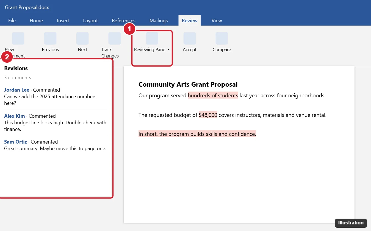Viewport: 371px width, 231px height.
Task: Select the Alex Kim author name
Action: (15, 116)
